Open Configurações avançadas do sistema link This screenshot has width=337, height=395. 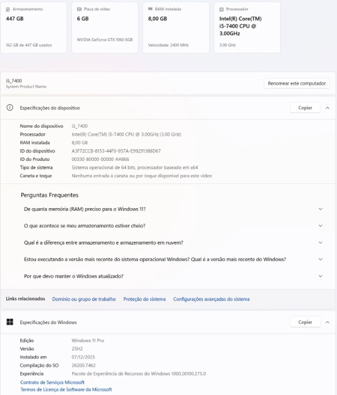click(x=211, y=299)
